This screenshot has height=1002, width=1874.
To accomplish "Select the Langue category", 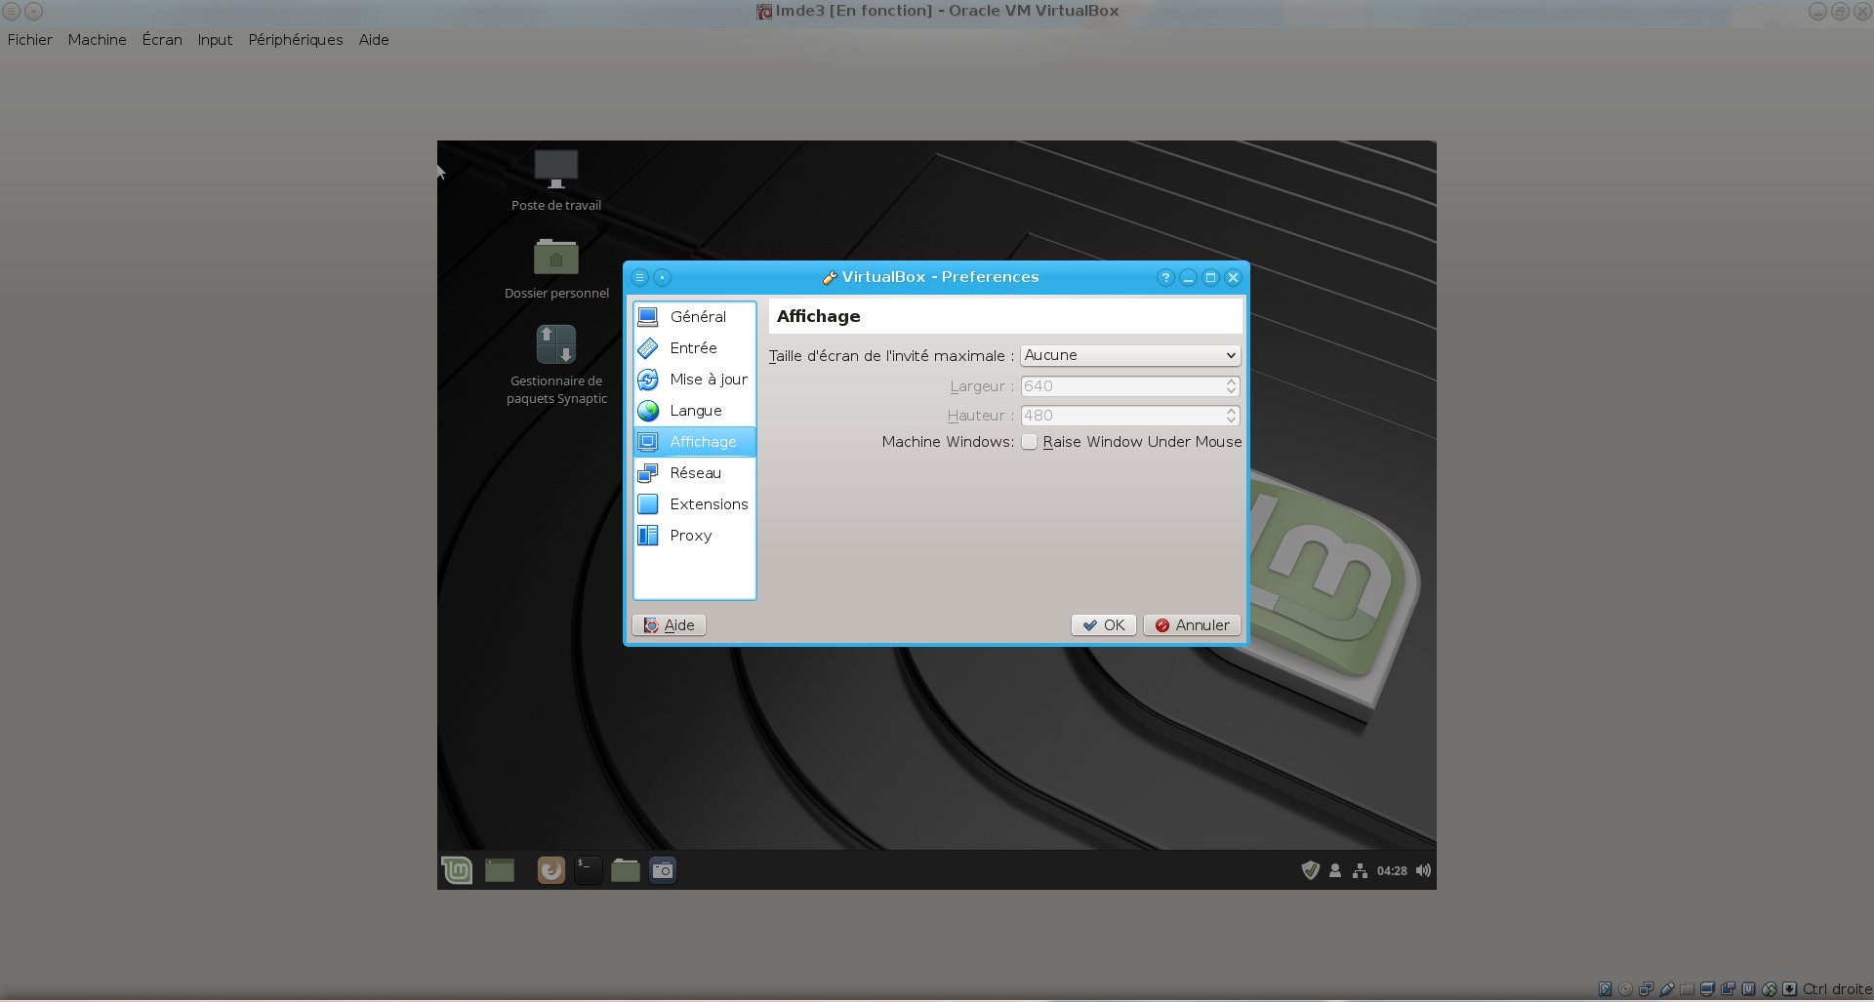I will point(695,411).
